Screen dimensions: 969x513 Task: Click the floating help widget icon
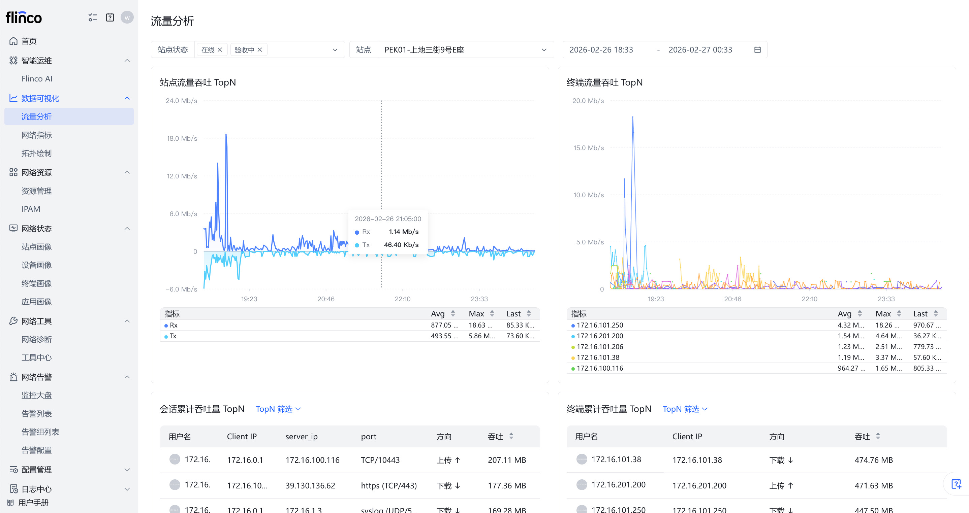pyautogui.click(x=956, y=484)
